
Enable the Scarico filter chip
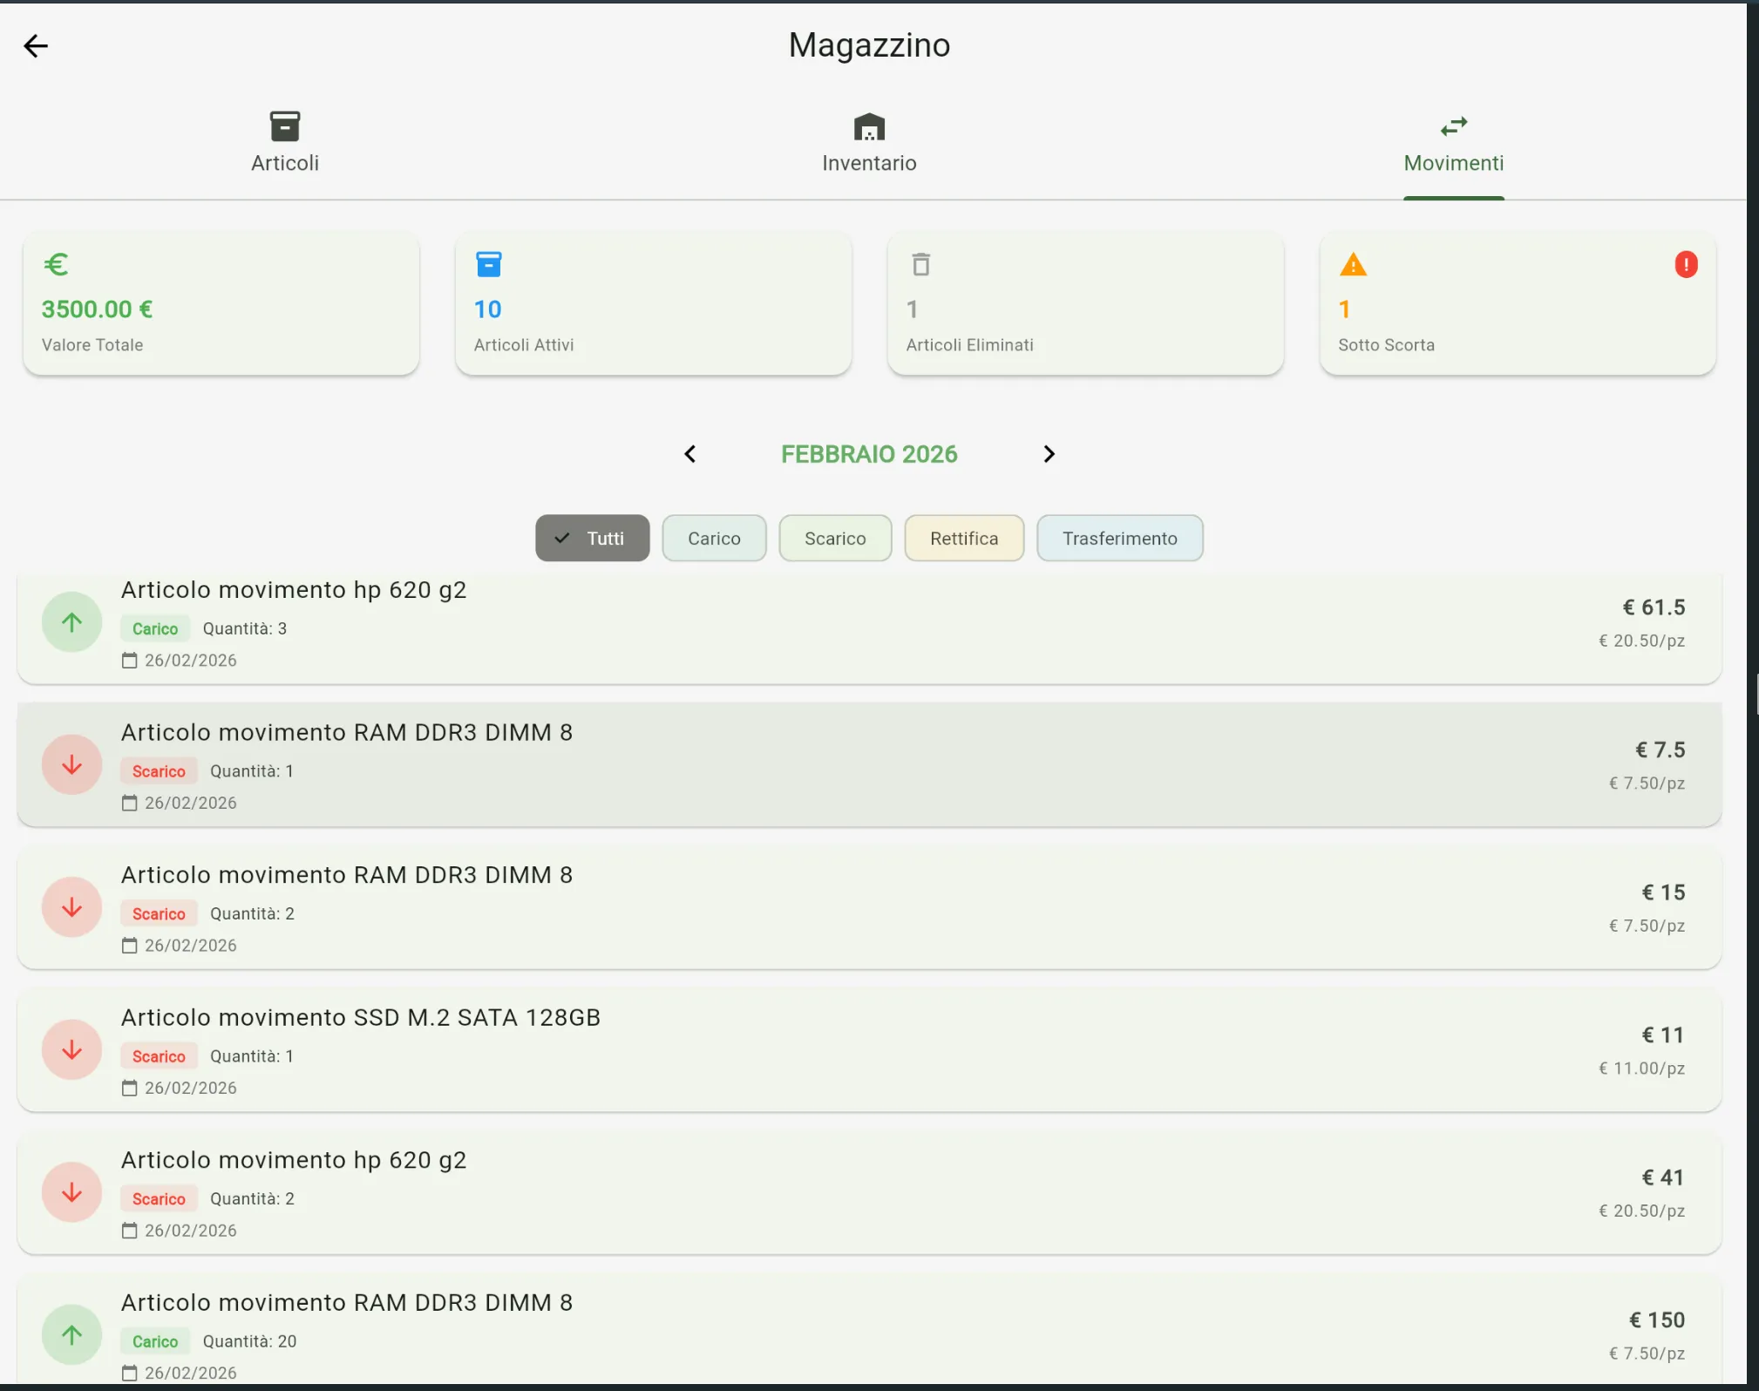coord(834,539)
